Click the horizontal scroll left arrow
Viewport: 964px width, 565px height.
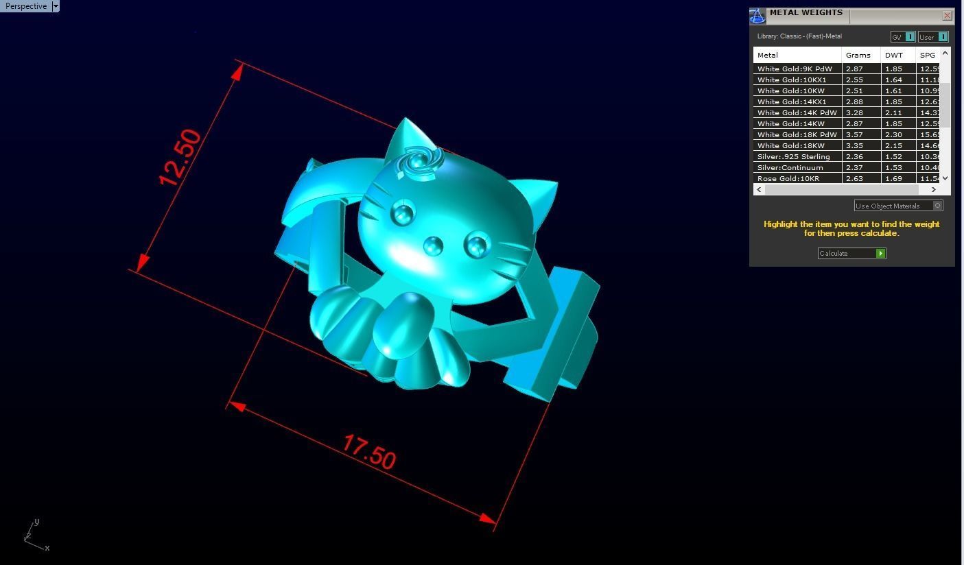coord(759,189)
